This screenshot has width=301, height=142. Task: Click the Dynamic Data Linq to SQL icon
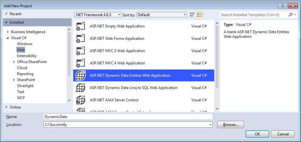81,88
